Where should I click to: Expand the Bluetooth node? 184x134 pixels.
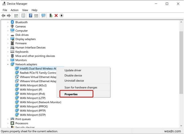click(x=8, y=22)
